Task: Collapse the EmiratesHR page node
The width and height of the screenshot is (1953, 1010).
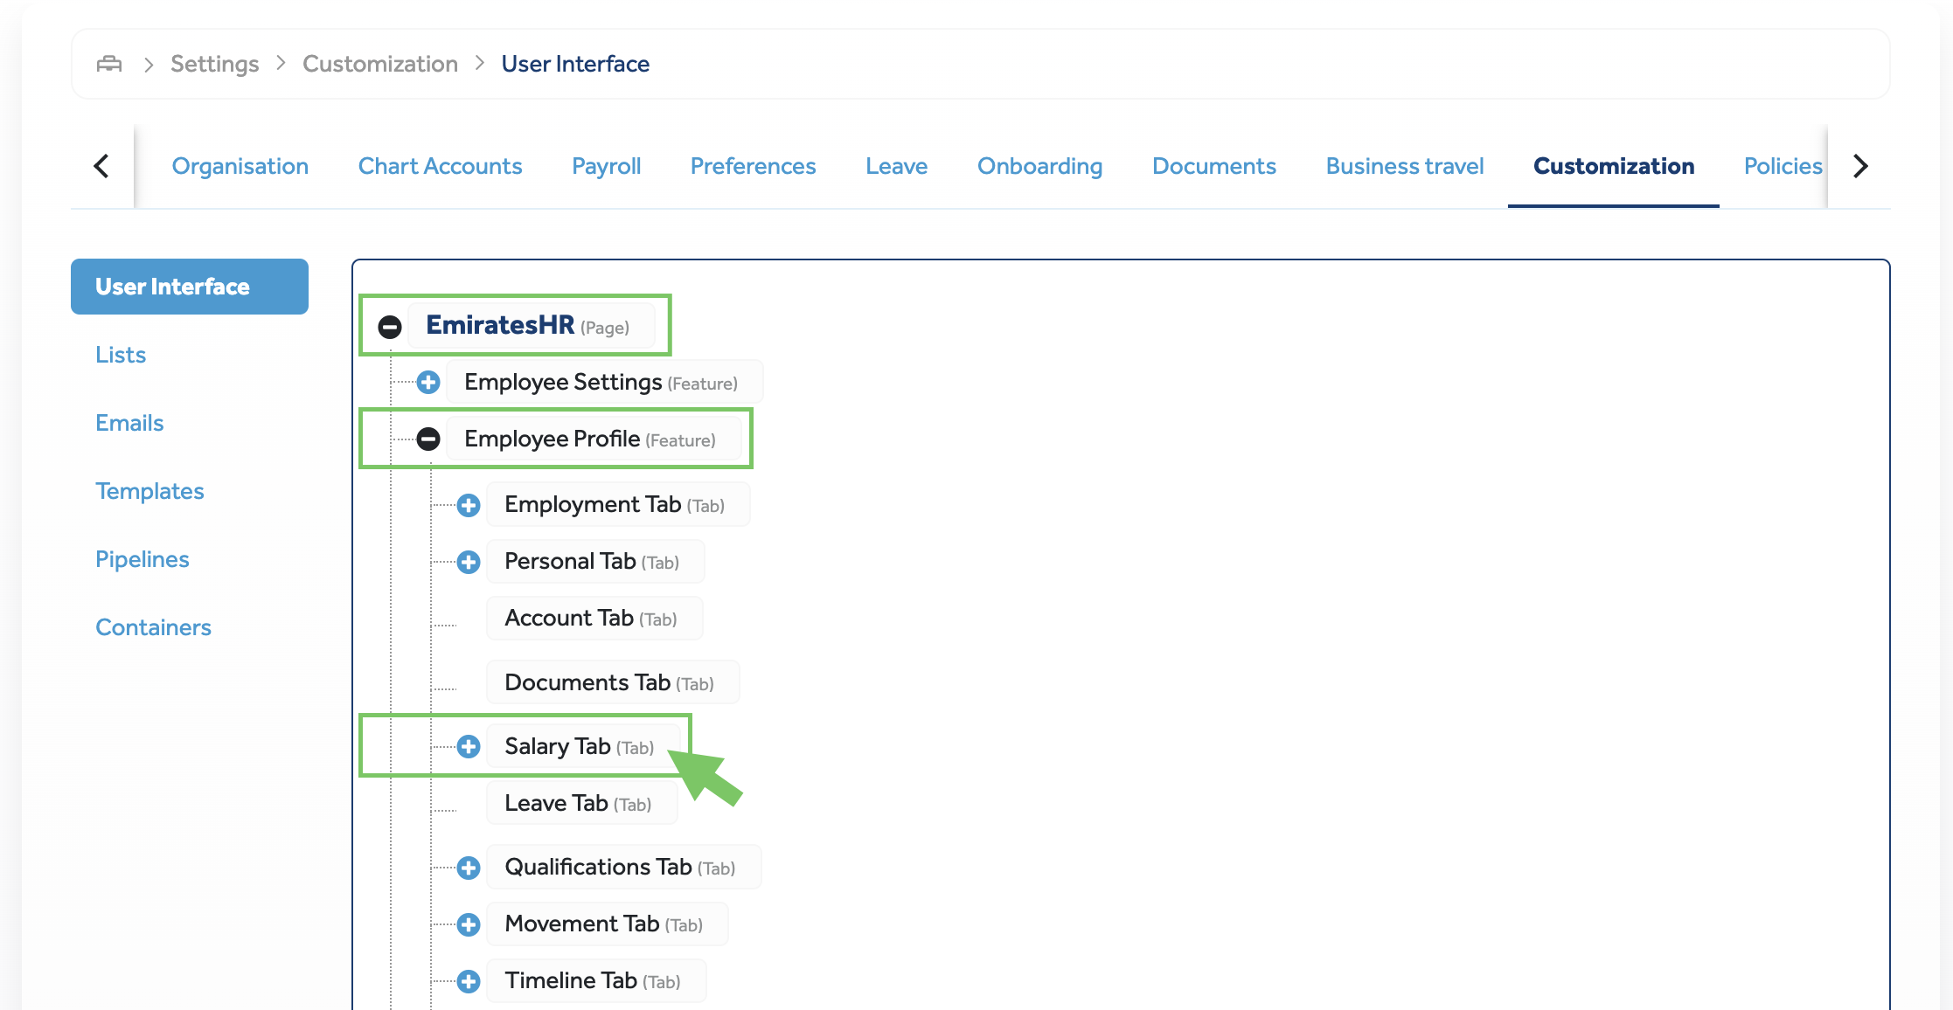Action: (390, 327)
